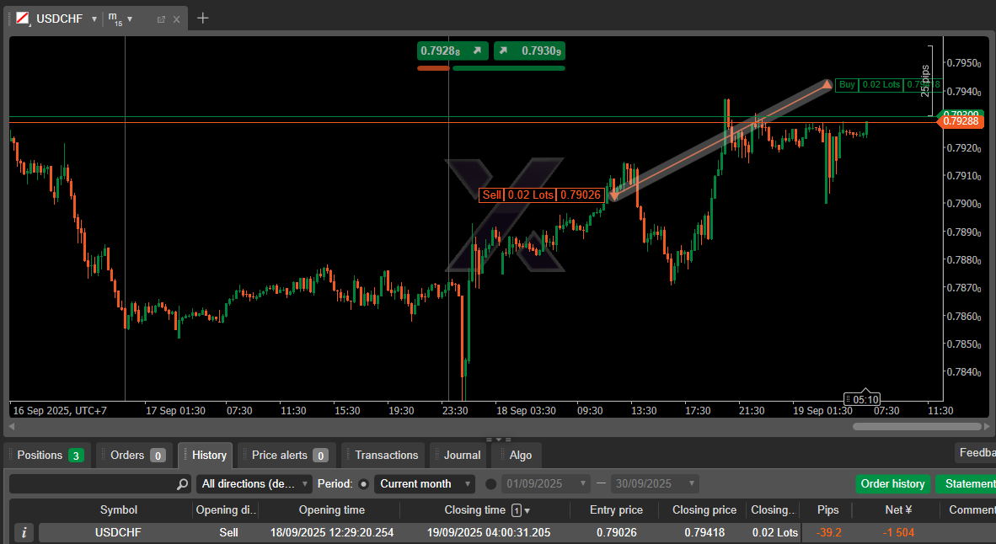Screen dimensions: 996x544
Task: Expand the USDCHF symbol dropdown arrow
Action: pyautogui.click(x=94, y=19)
